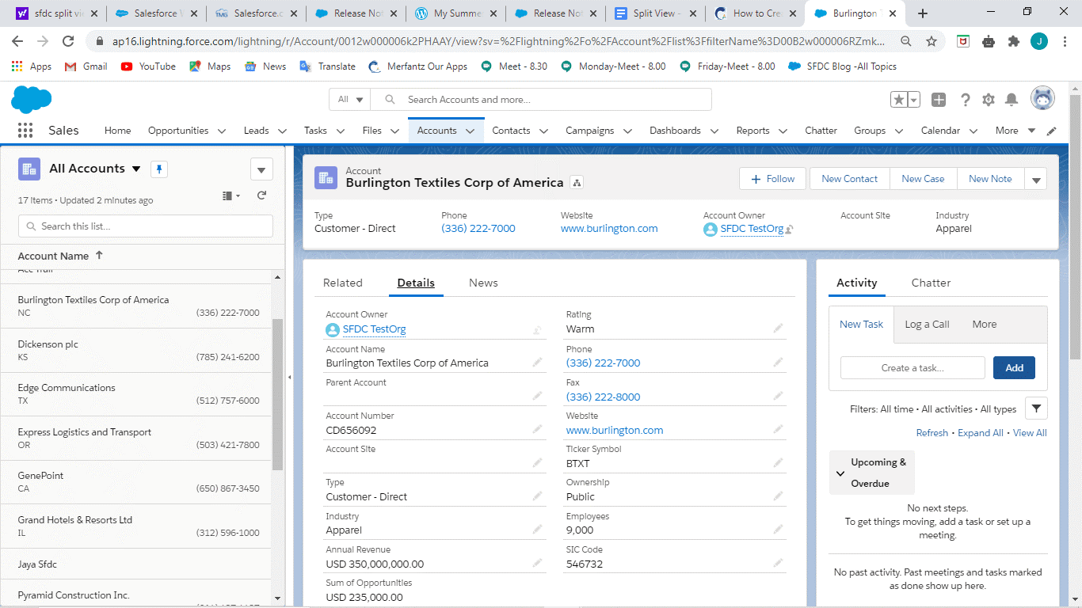
Task: Check notifications with the bell icon
Action: pos(1011,99)
